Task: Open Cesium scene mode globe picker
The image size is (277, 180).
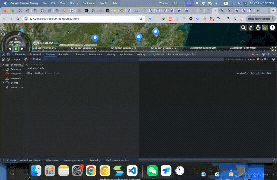Action: pos(258,28)
